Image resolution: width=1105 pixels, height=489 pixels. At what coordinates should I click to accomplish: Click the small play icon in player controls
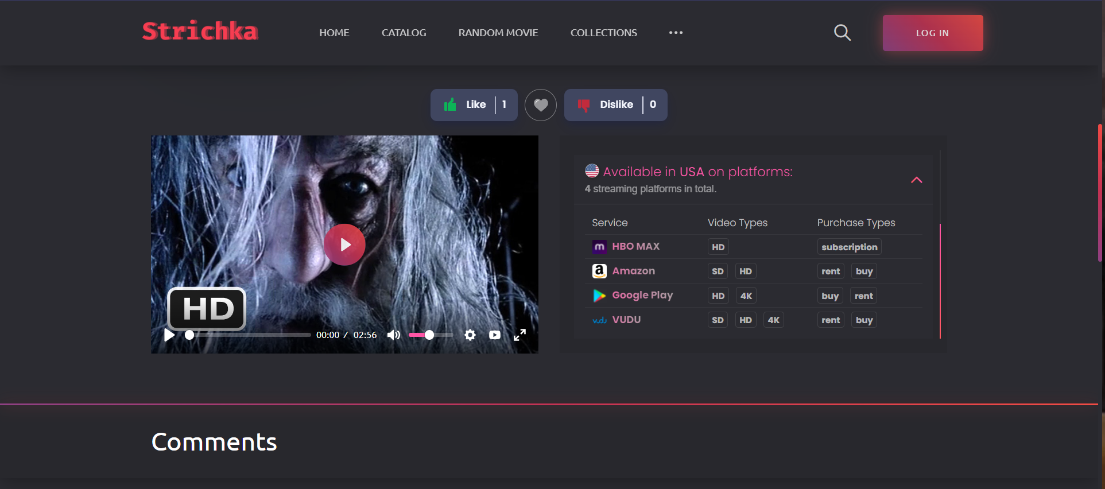[x=169, y=335]
